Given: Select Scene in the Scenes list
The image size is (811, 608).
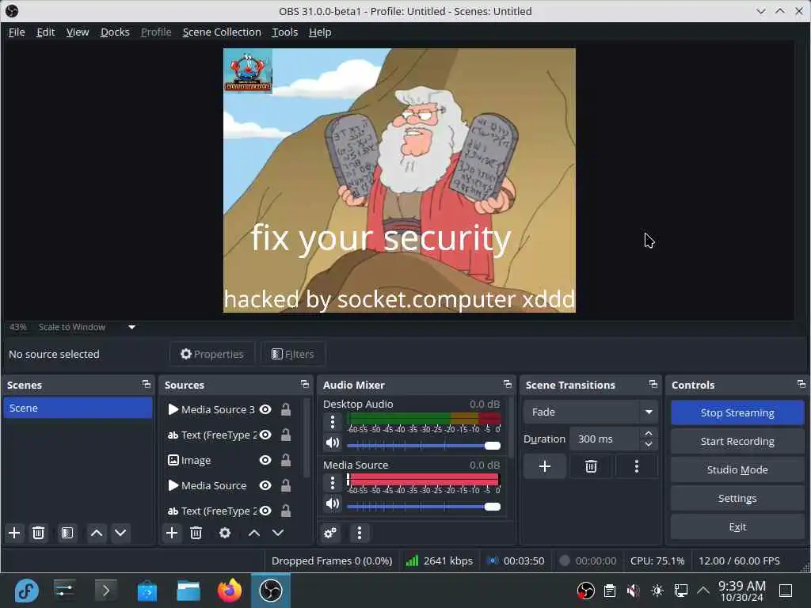Looking at the screenshot, I should click(78, 408).
